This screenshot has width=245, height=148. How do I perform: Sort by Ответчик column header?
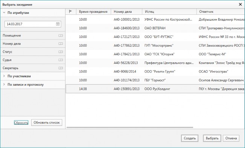click(221, 12)
